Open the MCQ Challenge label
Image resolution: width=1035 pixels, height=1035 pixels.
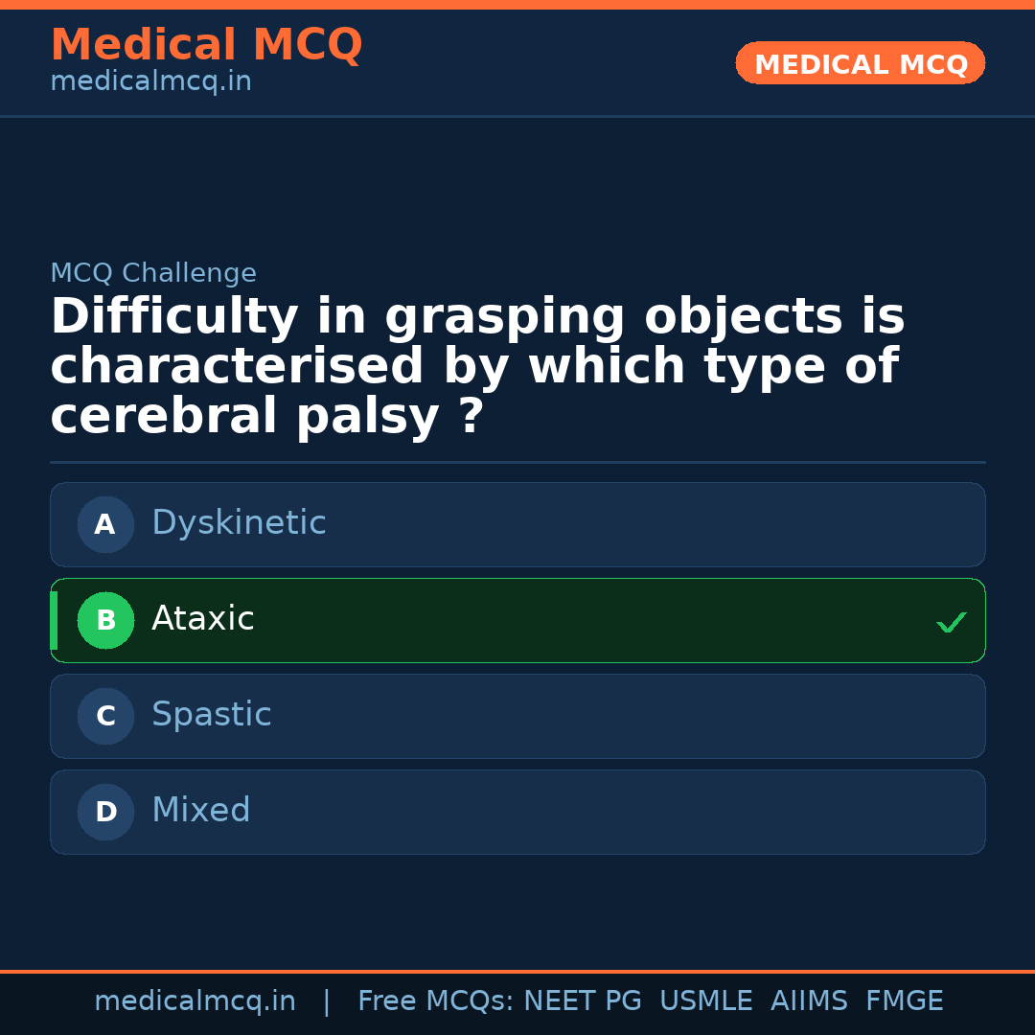(x=153, y=273)
